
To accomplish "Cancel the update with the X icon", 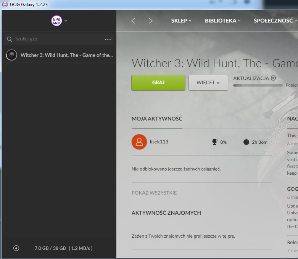I will click(273, 78).
